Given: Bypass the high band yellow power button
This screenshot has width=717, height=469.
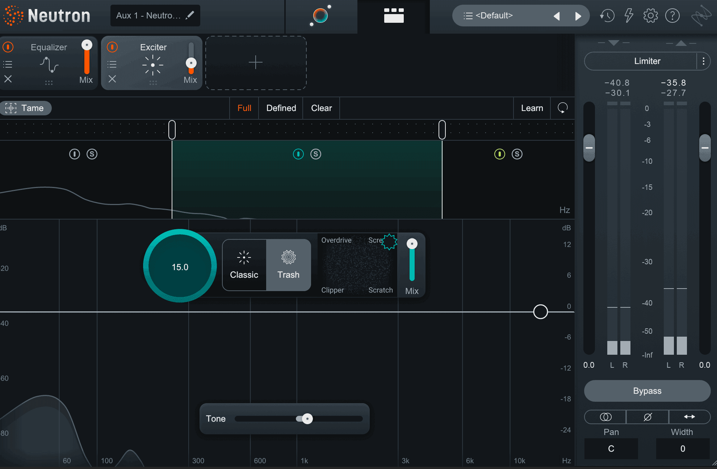Looking at the screenshot, I should coord(500,154).
